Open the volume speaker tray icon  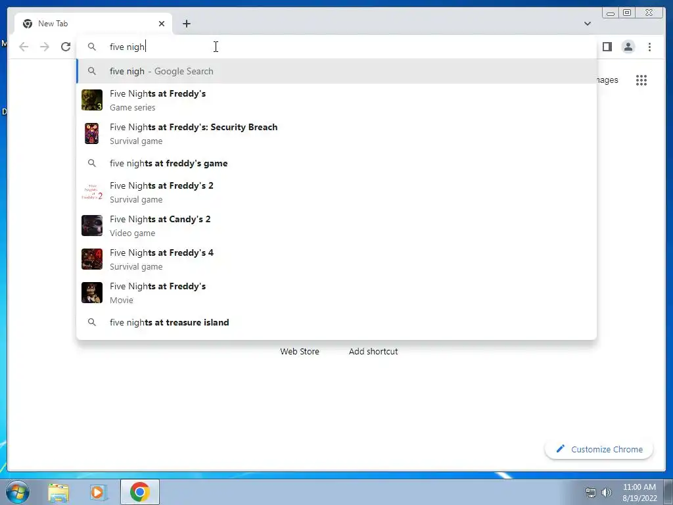[x=607, y=493]
